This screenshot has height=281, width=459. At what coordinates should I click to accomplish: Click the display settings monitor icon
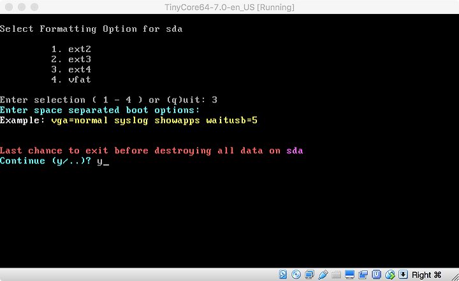pyautogui.click(x=349, y=275)
